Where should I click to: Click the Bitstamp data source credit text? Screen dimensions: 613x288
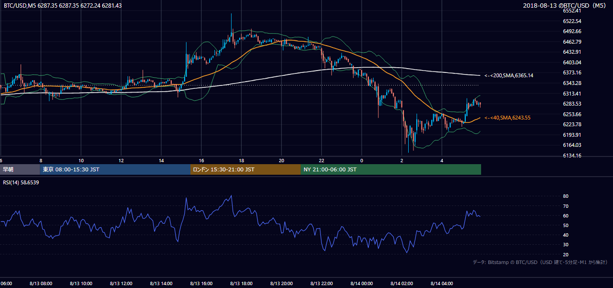point(540,262)
